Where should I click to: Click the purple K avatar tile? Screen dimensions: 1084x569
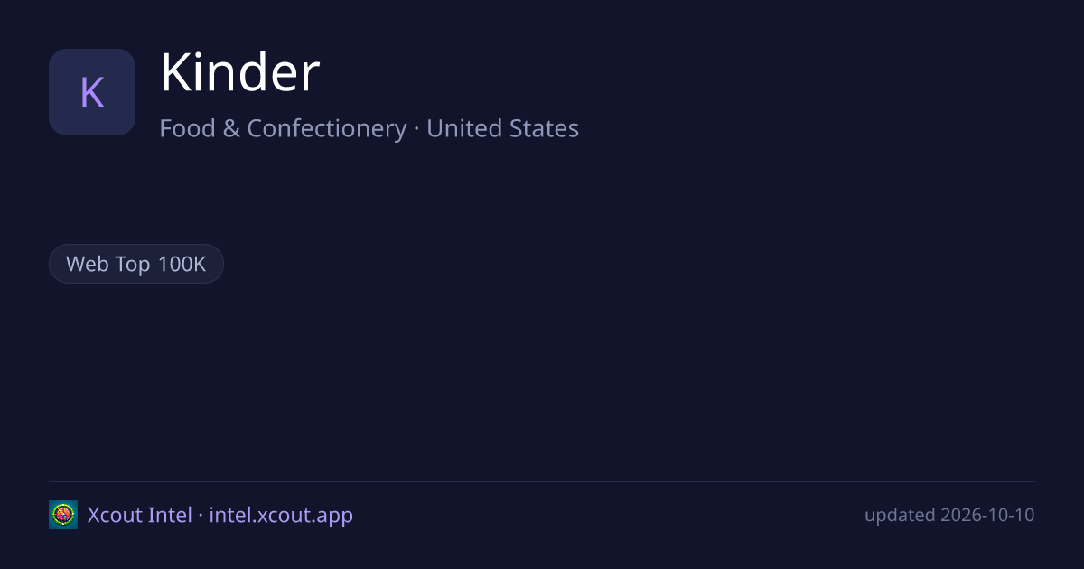[92, 92]
